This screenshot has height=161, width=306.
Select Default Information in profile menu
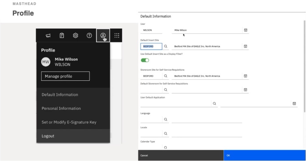[x=60, y=95]
